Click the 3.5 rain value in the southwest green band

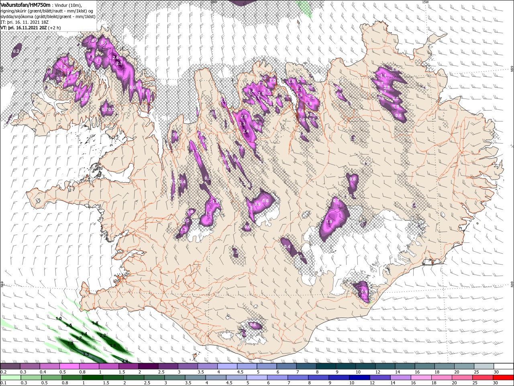click(x=86, y=354)
